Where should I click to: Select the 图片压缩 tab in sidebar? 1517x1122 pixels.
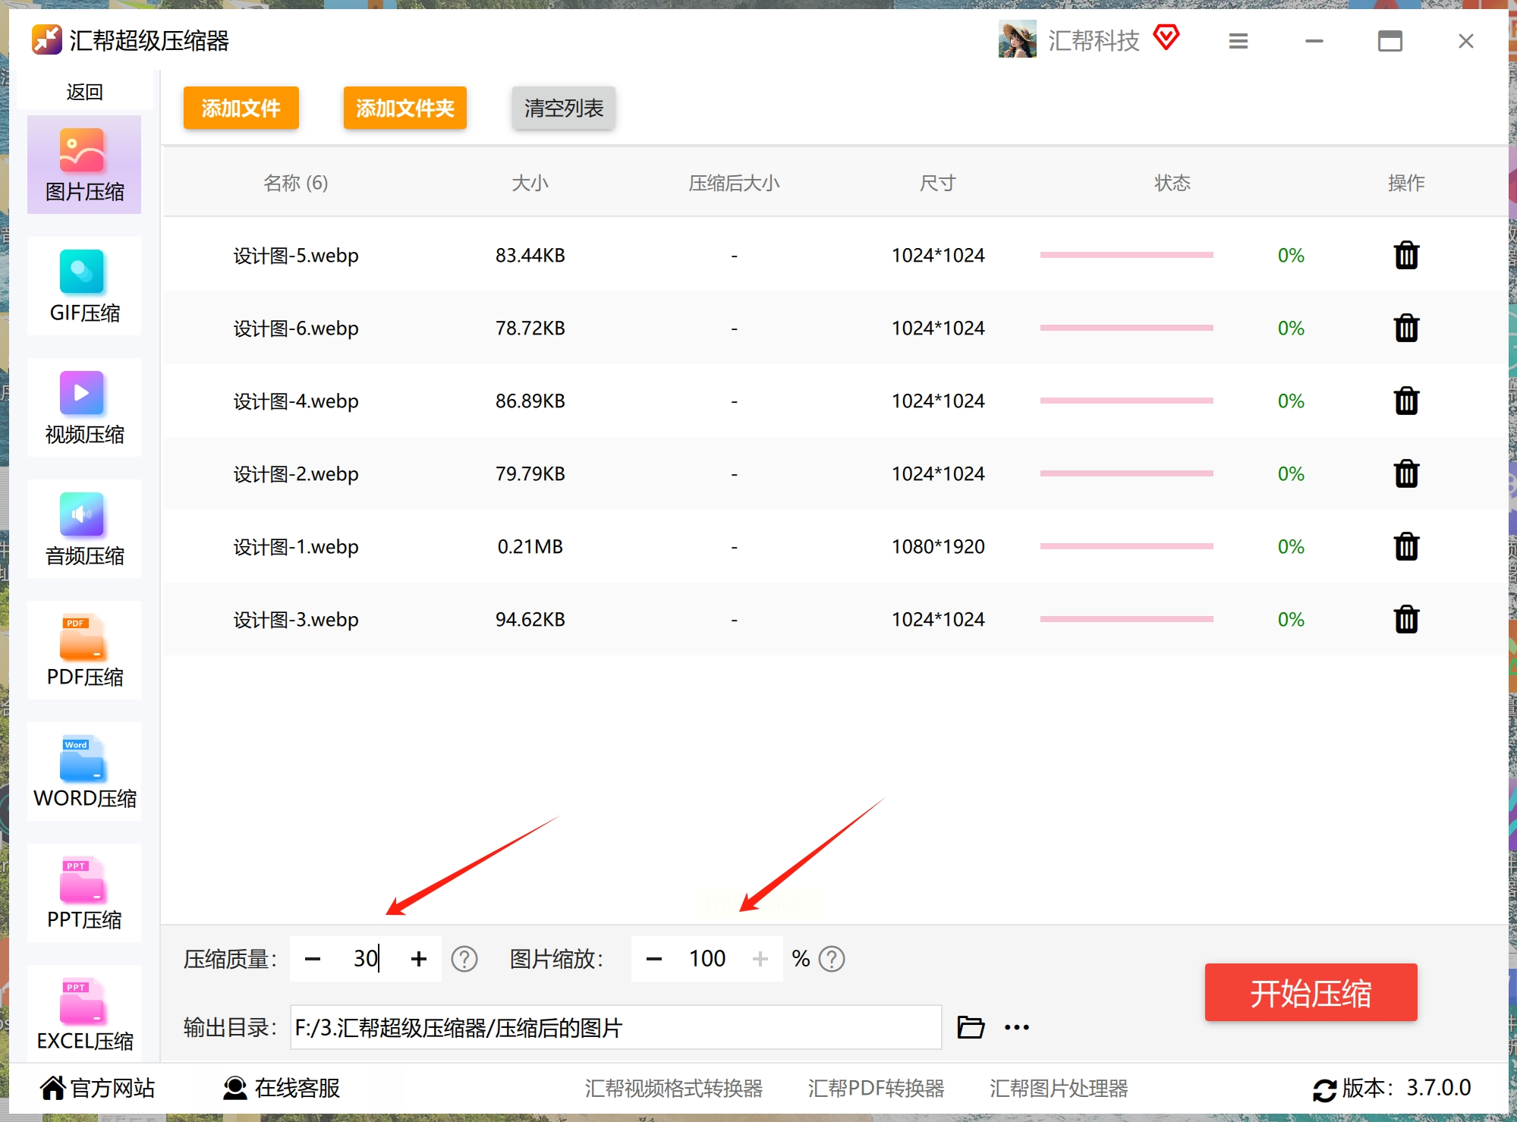pos(84,165)
